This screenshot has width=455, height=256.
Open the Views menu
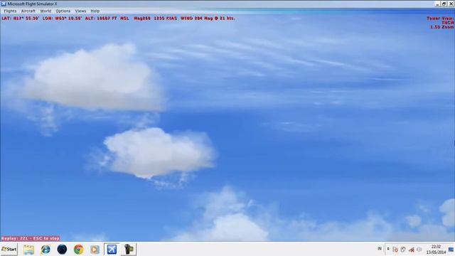pos(80,11)
